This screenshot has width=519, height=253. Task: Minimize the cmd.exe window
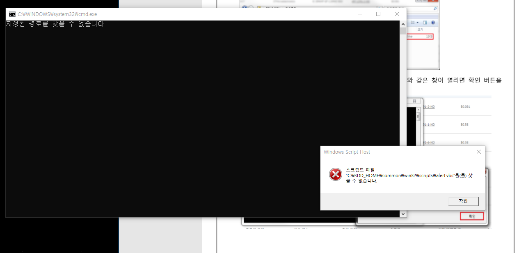coord(360,14)
